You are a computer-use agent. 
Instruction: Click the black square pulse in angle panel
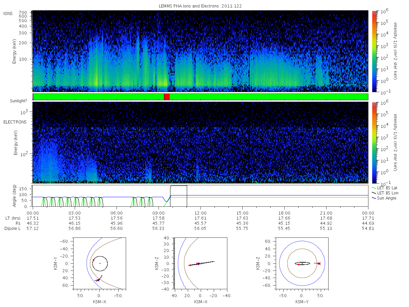(x=179, y=196)
